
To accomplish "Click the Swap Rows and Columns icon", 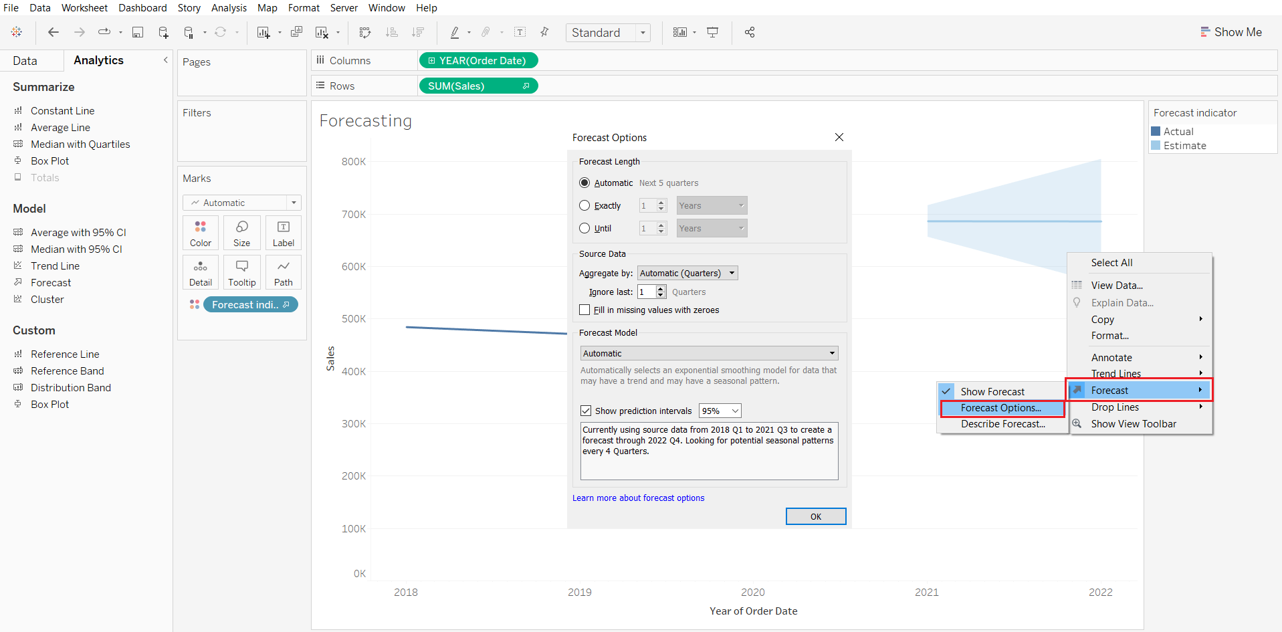I will pos(365,32).
